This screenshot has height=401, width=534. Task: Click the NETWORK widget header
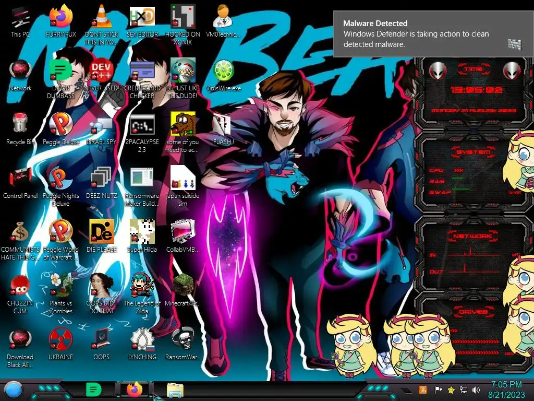click(x=473, y=235)
